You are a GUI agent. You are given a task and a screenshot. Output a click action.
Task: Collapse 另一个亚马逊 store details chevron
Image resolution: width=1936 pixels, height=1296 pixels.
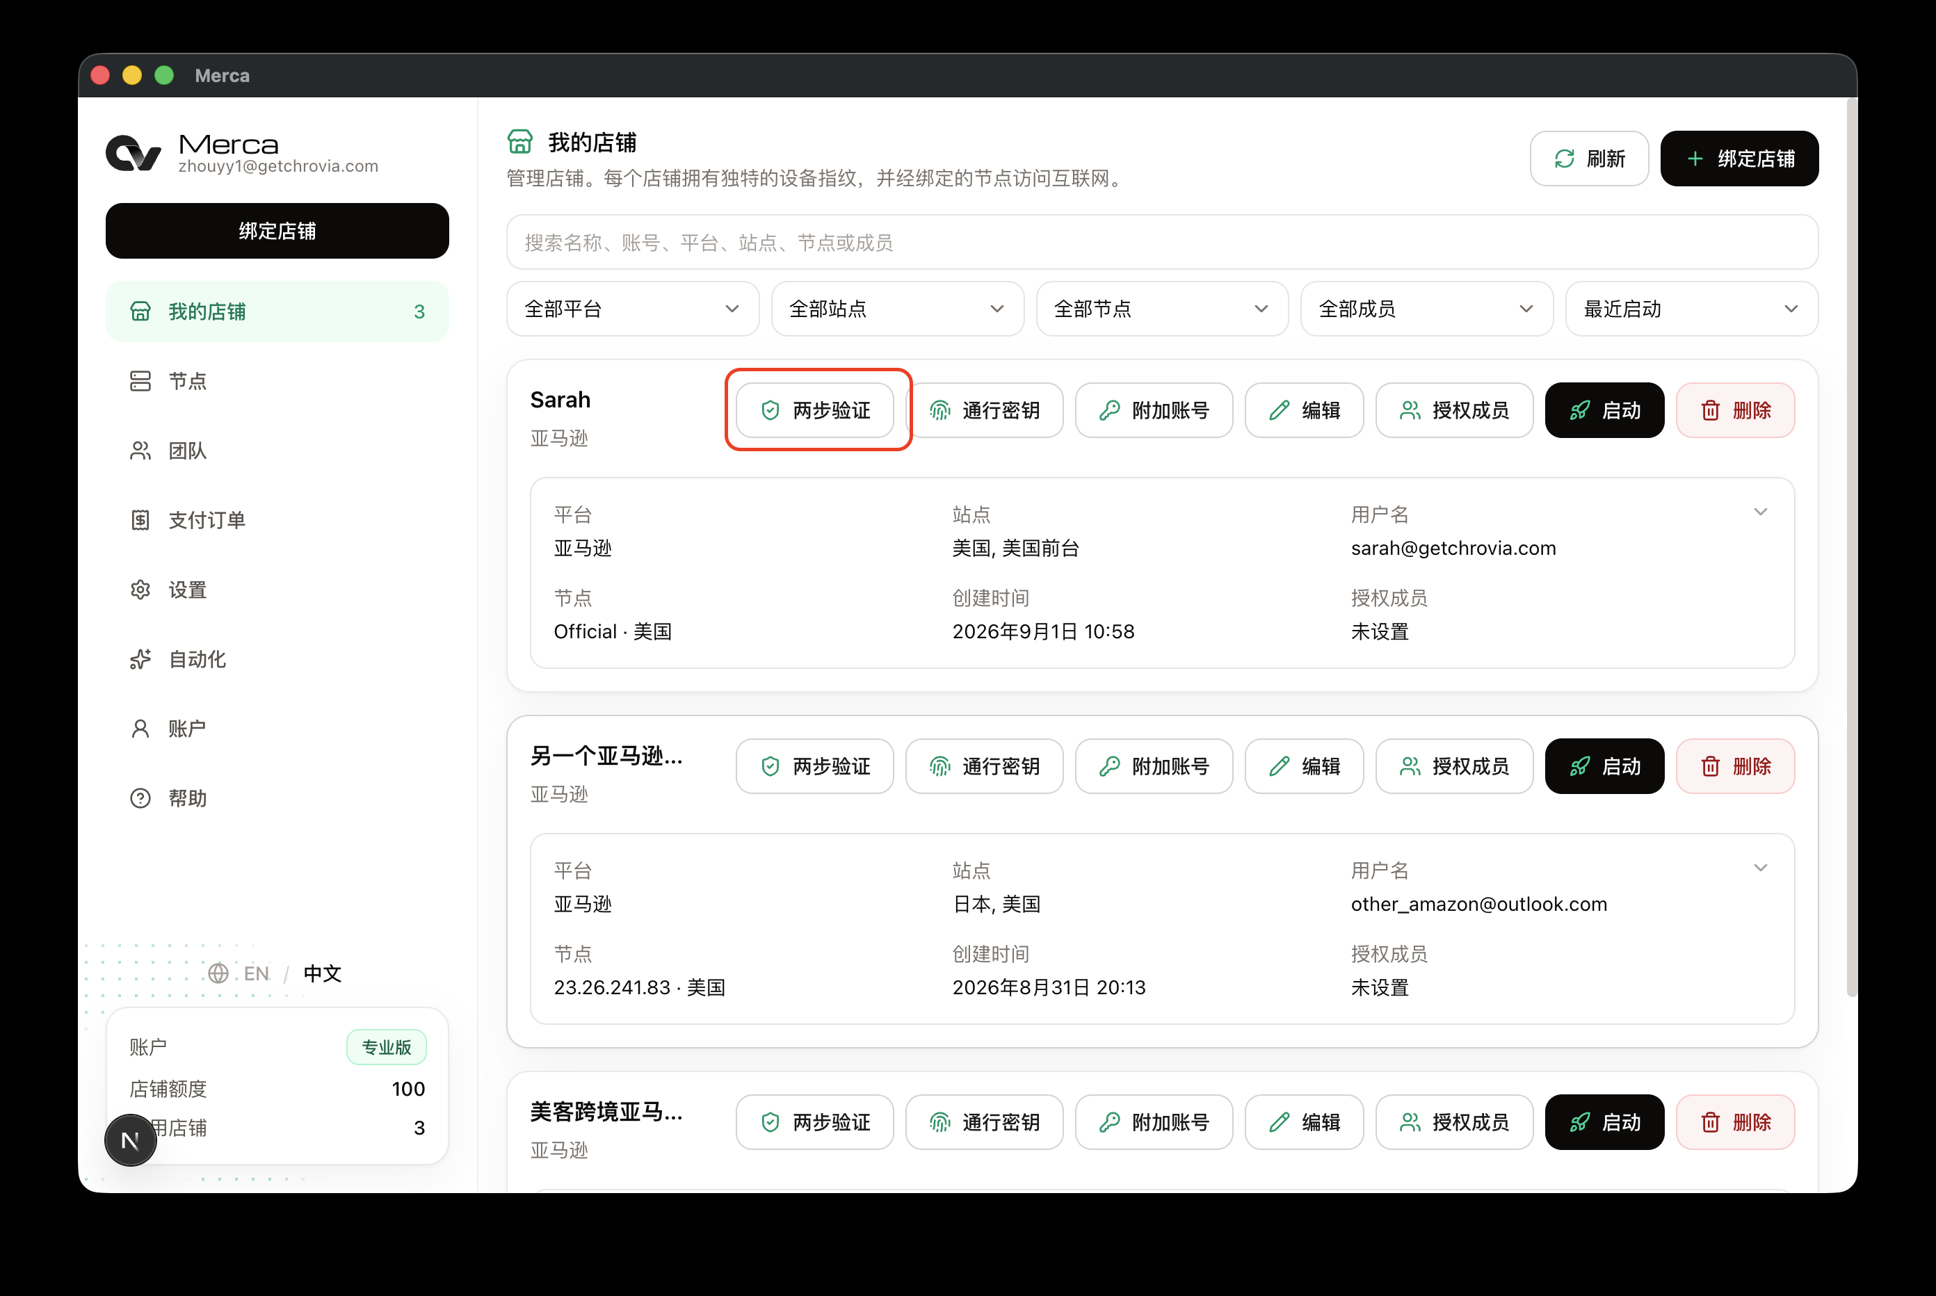1760,868
